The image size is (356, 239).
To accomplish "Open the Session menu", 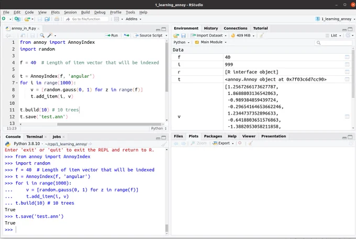I will click(x=70, y=12).
